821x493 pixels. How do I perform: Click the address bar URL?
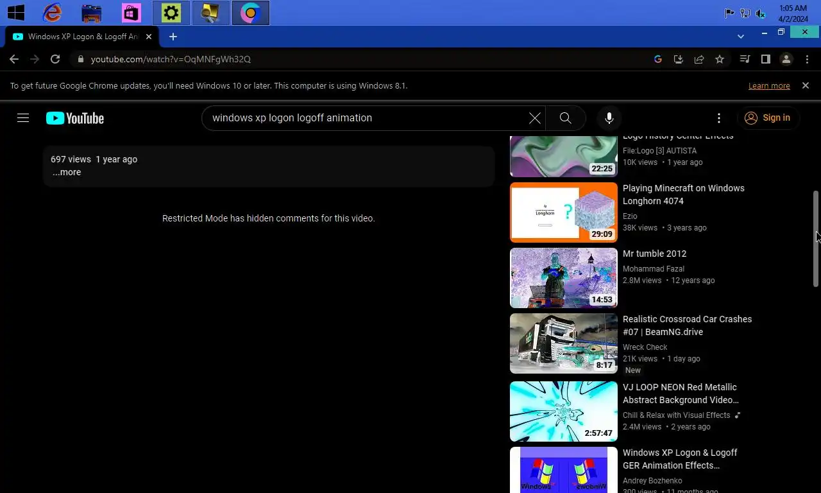[x=171, y=59]
